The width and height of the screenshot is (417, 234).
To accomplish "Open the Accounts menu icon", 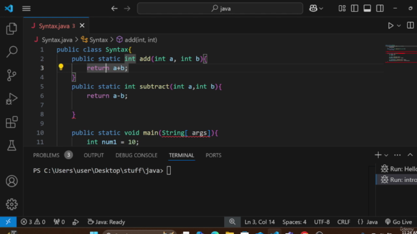I will [x=12, y=181].
